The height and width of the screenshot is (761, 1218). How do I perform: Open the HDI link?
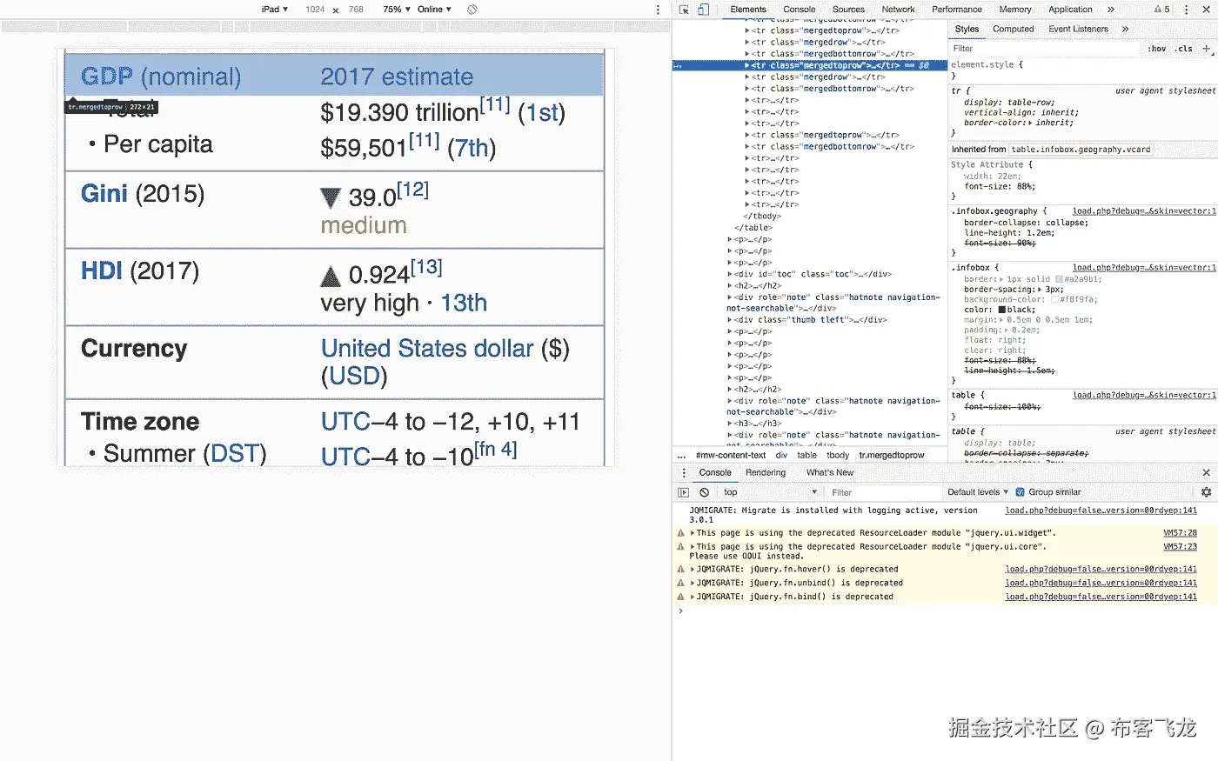102,270
